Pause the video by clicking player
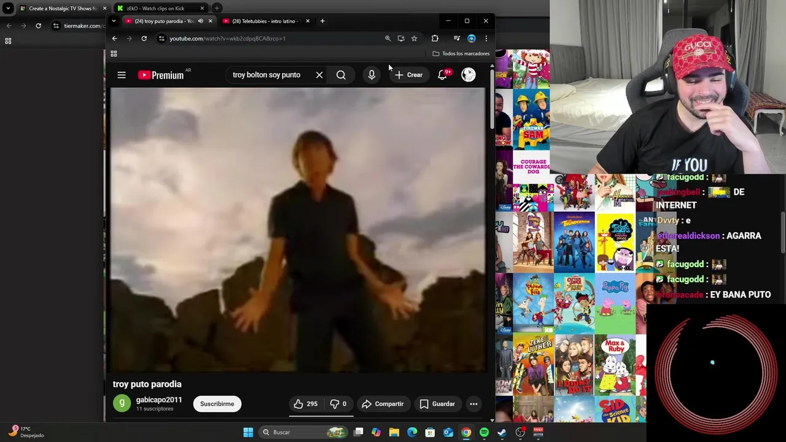 point(298,230)
